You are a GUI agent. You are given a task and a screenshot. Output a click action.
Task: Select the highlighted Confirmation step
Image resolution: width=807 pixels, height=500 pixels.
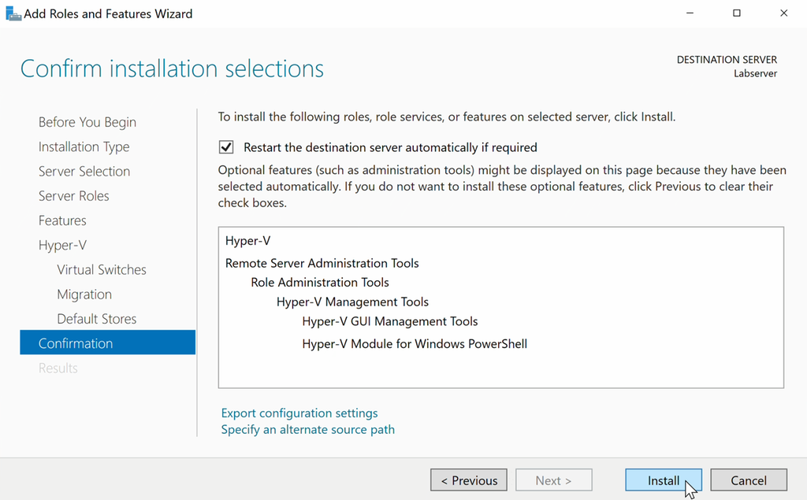coord(76,343)
